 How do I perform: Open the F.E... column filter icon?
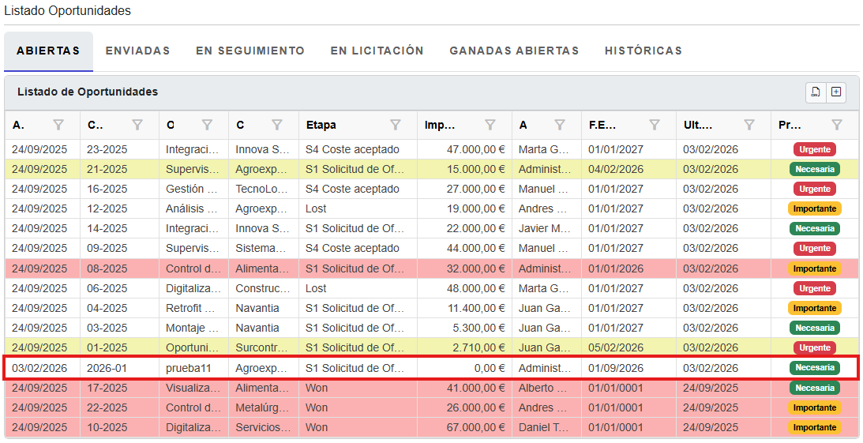tap(655, 125)
